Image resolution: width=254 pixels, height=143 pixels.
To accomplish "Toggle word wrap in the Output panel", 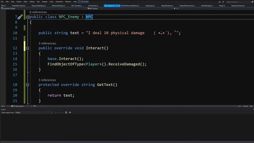I will 70,112.
